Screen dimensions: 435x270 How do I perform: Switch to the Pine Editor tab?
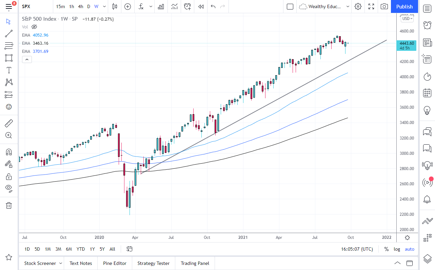115,263
